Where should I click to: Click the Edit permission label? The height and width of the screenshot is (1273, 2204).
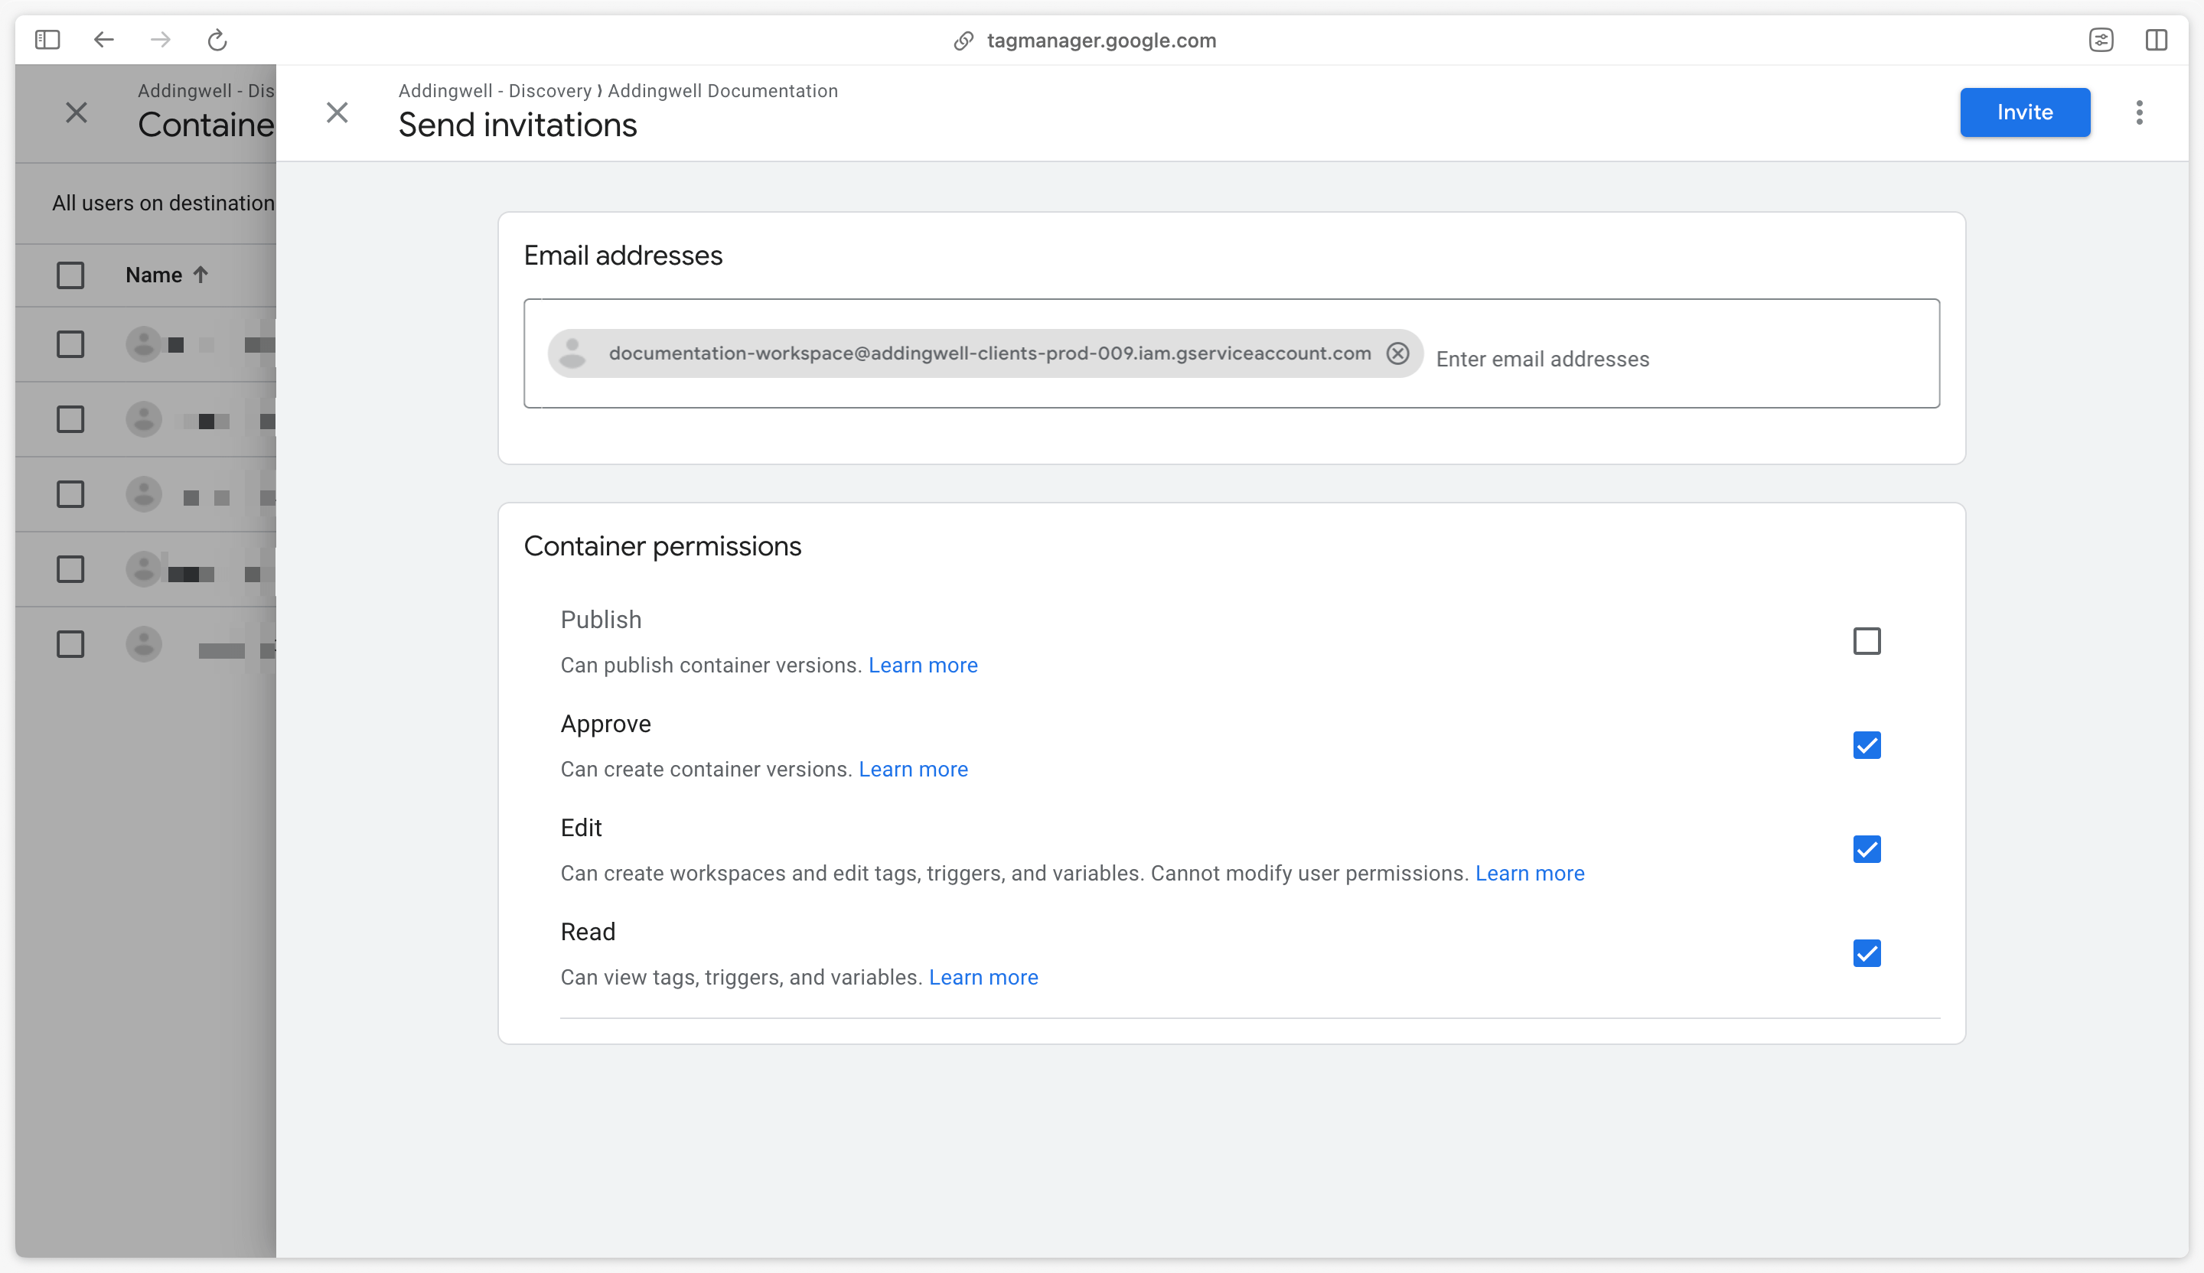pyautogui.click(x=581, y=828)
